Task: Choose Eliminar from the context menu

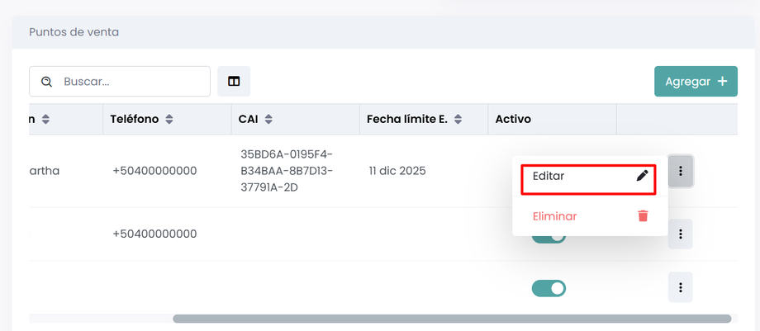Action: pyautogui.click(x=555, y=216)
